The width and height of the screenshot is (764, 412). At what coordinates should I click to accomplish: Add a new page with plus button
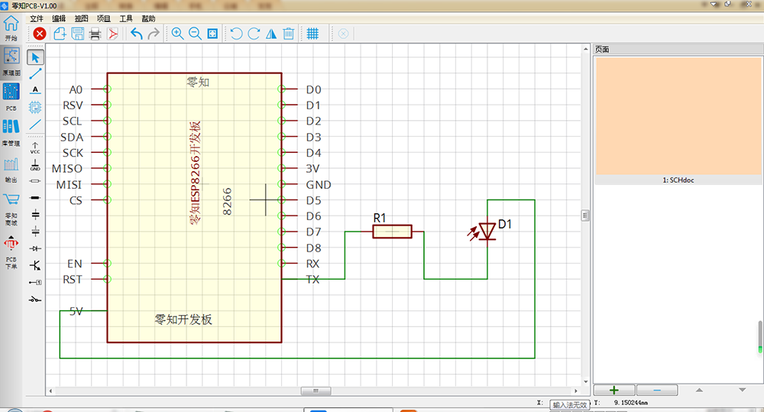[x=614, y=390]
